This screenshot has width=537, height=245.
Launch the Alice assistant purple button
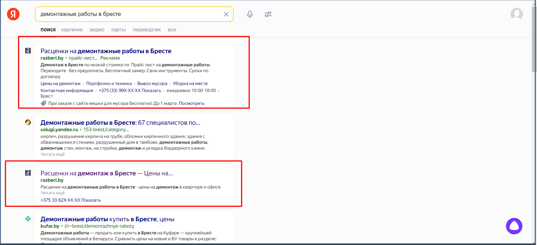click(x=514, y=226)
